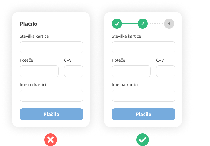Click the left form Ime na kartici field

tap(51, 96)
